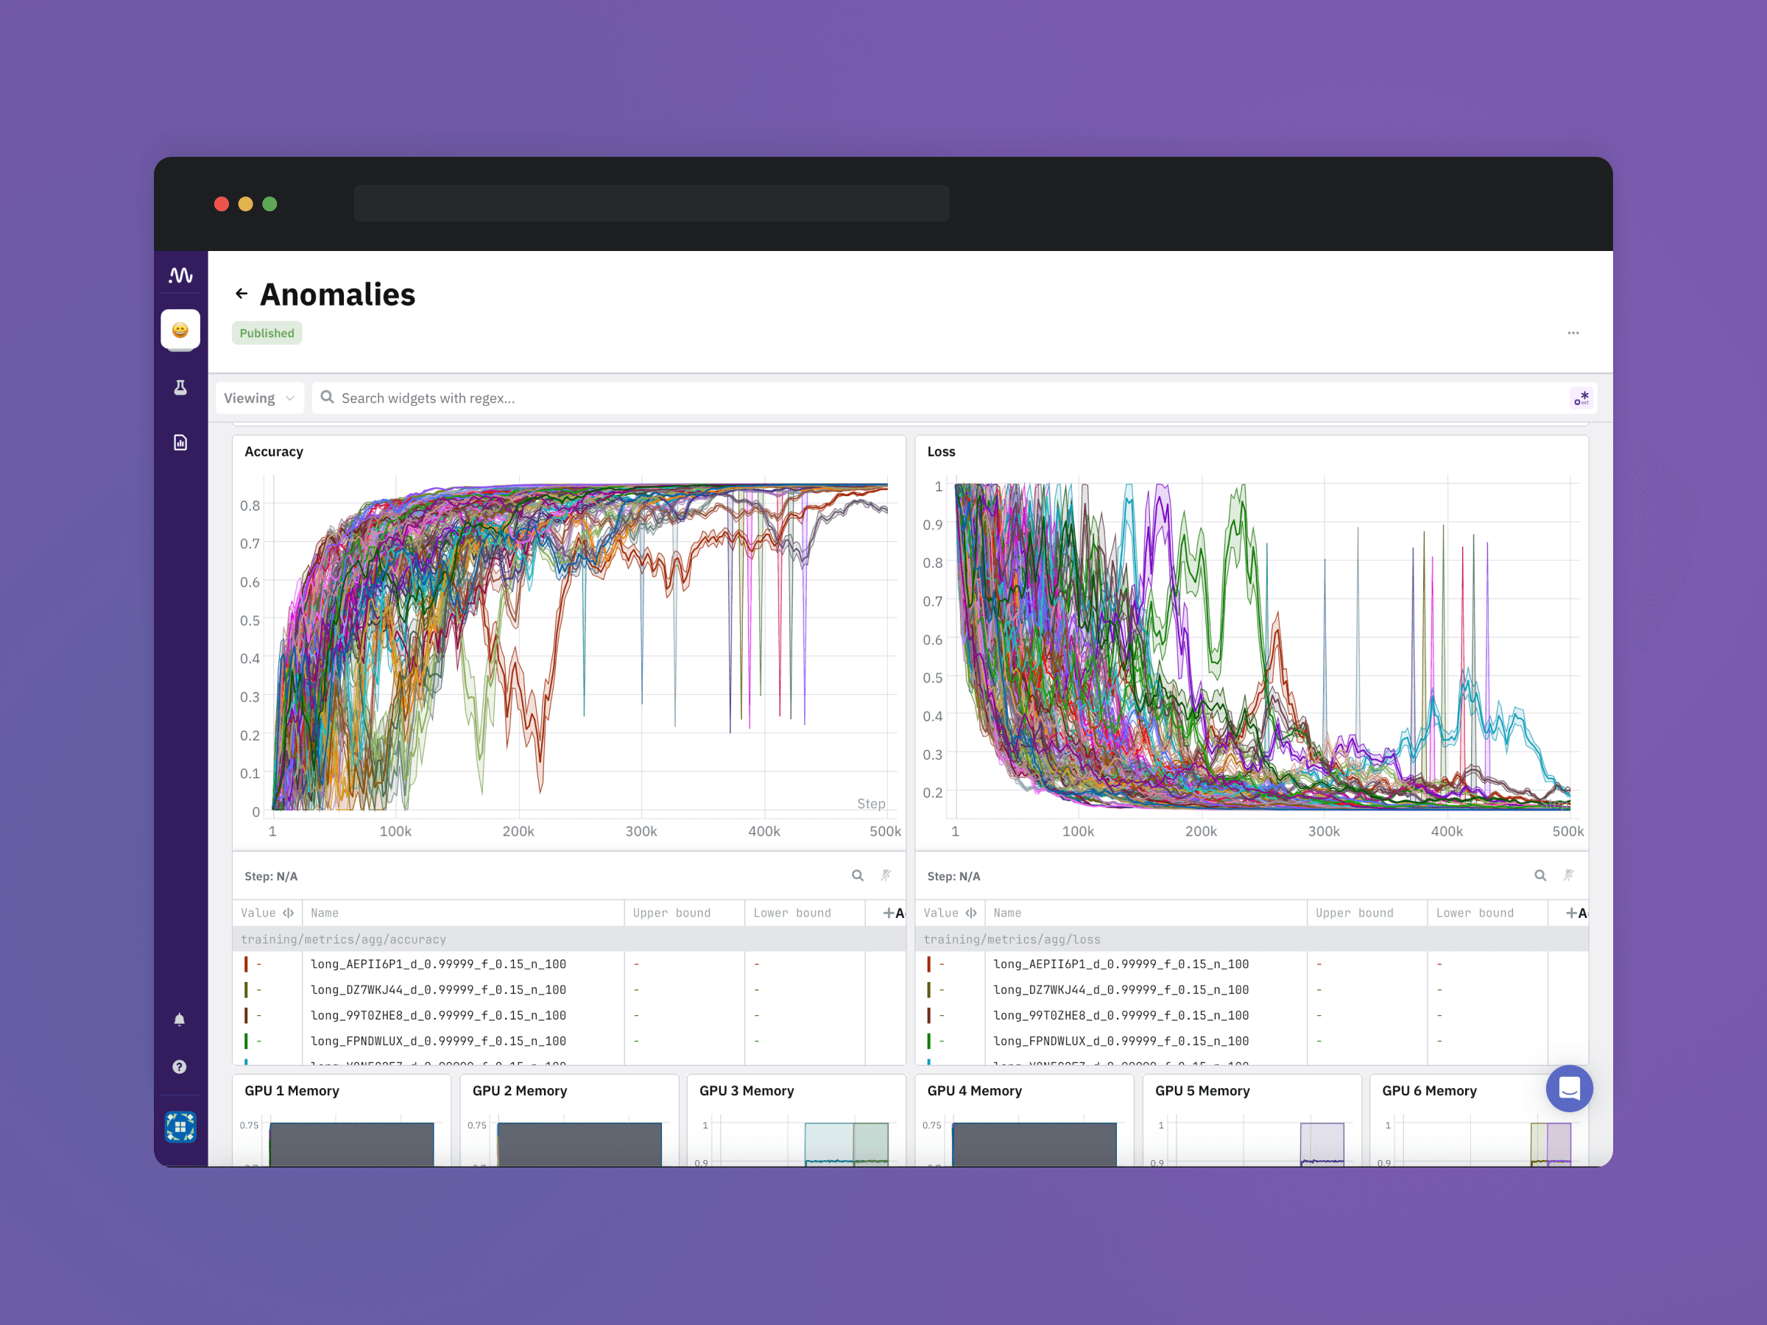Open the experiments flask icon in sidebar
The width and height of the screenshot is (1767, 1325).
[x=180, y=387]
